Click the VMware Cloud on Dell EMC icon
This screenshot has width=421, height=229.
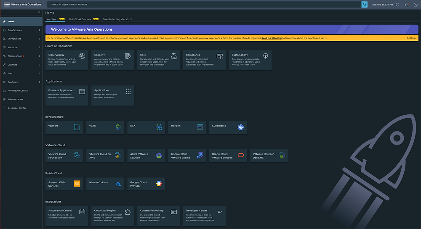282,155
